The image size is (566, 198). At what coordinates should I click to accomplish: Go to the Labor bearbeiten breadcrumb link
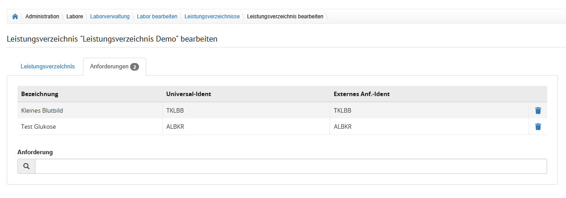[x=157, y=17]
